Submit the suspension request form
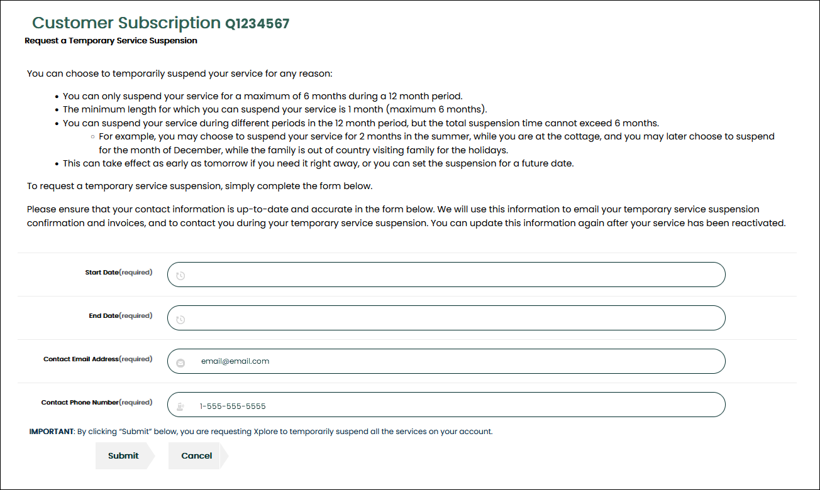 (124, 455)
